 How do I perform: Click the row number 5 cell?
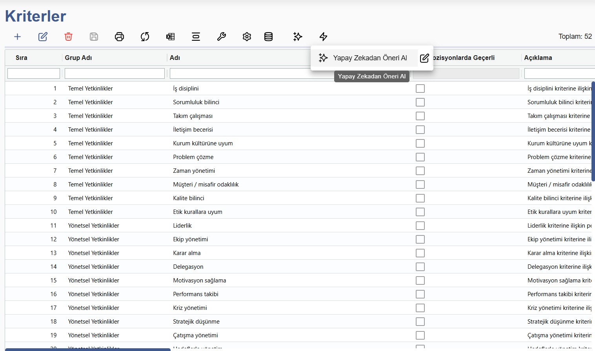(55, 143)
